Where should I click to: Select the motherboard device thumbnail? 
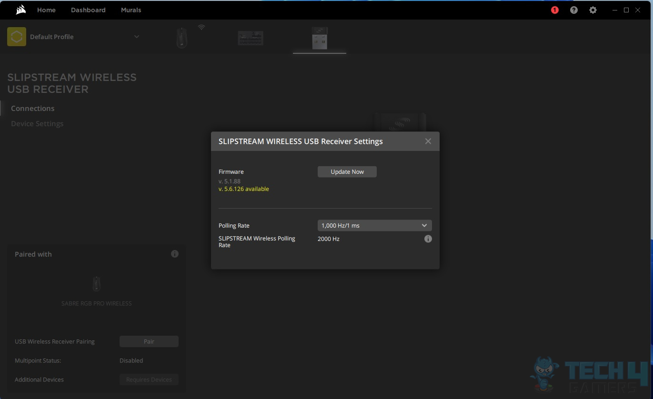click(251, 38)
